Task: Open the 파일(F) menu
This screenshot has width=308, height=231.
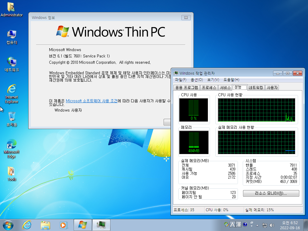Action: 180,79
